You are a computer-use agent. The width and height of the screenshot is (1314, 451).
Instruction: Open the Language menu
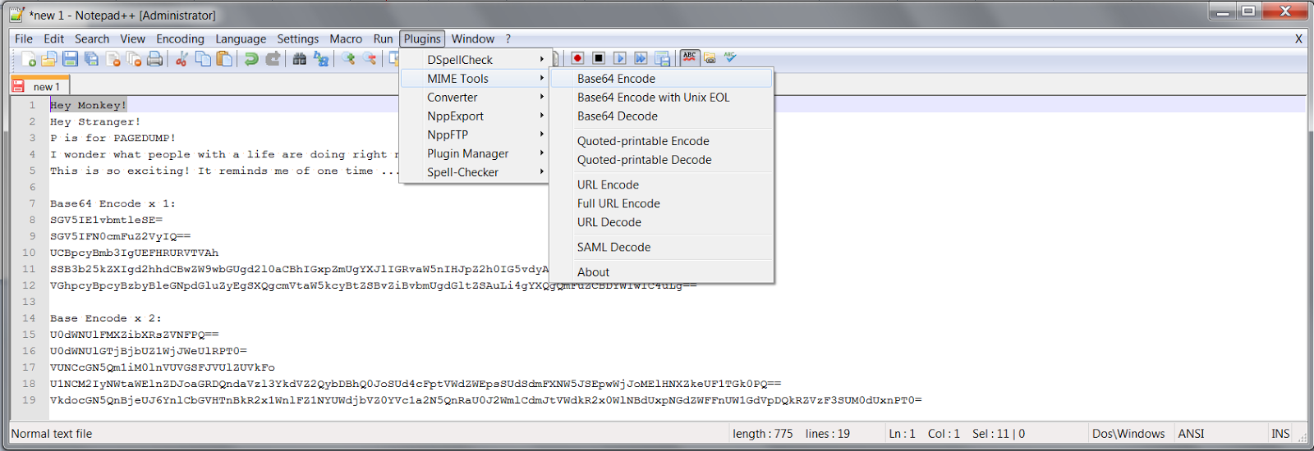[241, 39]
